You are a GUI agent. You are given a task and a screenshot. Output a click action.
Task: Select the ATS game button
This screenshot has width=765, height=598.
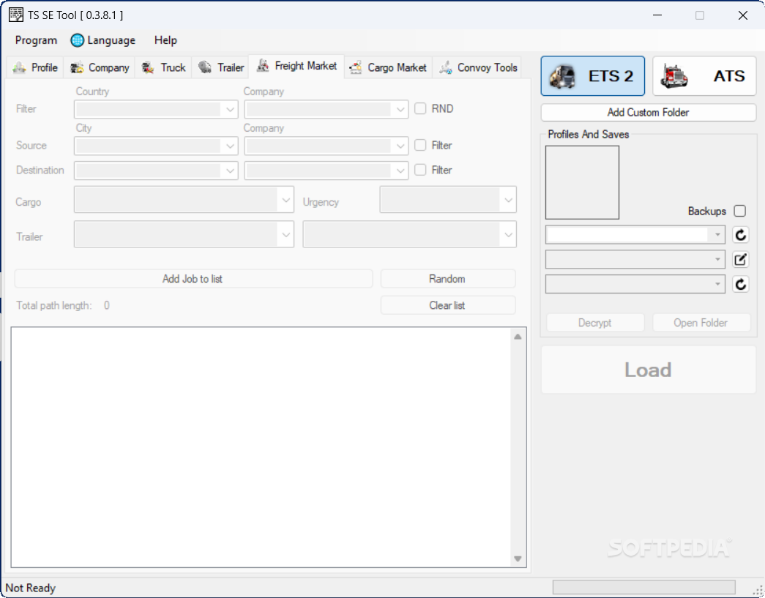tap(704, 76)
